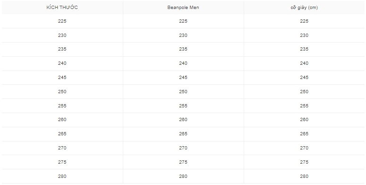Click 250 in the cỡ giày column

pos(304,92)
